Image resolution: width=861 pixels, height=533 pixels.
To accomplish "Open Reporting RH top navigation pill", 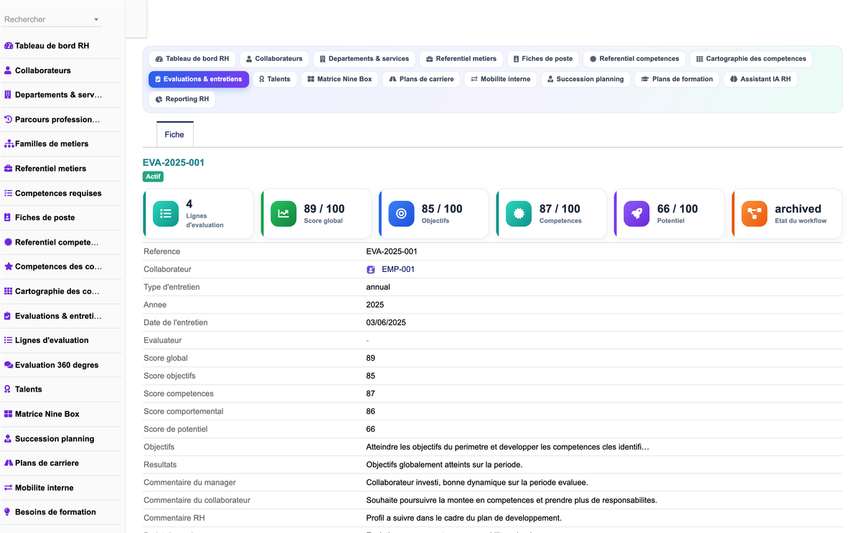I will [x=182, y=99].
